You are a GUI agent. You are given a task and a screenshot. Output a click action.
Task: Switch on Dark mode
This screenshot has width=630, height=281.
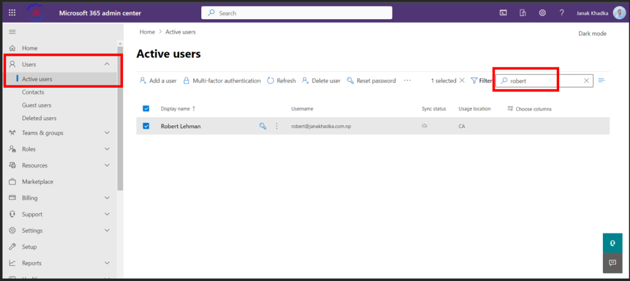point(592,34)
